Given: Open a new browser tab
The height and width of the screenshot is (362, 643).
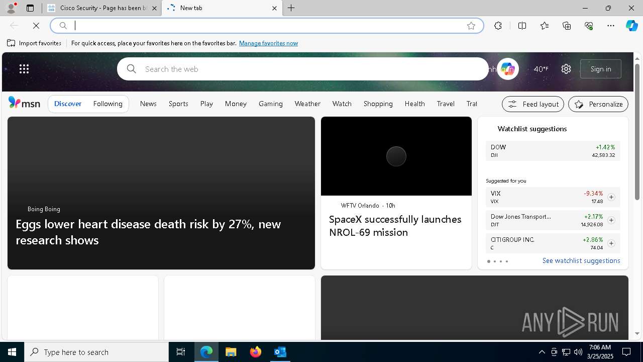Looking at the screenshot, I should 291,8.
